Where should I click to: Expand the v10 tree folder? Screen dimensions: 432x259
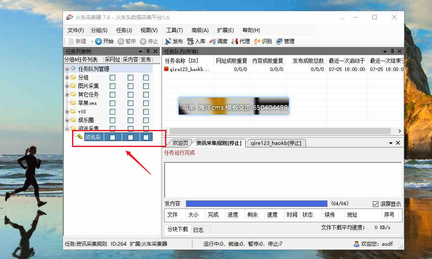(67, 112)
